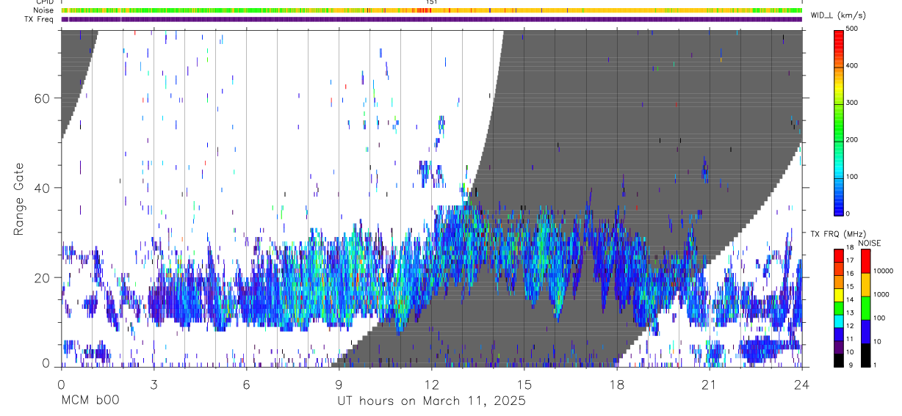The height and width of the screenshot is (416, 902).
Task: Click the 15 tick on the UT hours axis
Action: click(524, 384)
